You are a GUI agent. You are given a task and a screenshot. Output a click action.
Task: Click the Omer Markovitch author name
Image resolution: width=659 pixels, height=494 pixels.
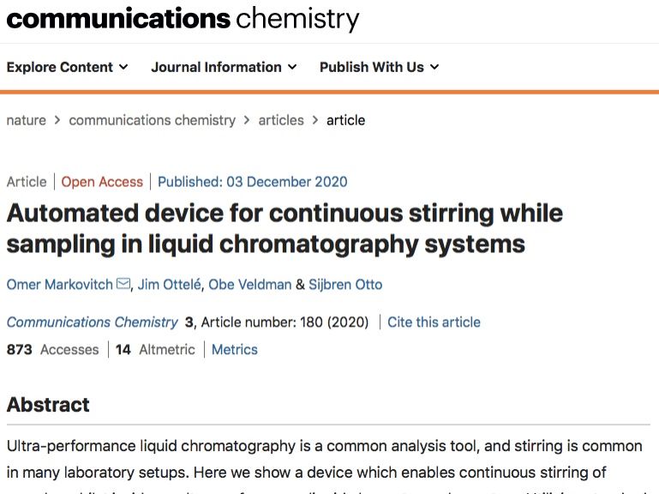click(59, 285)
